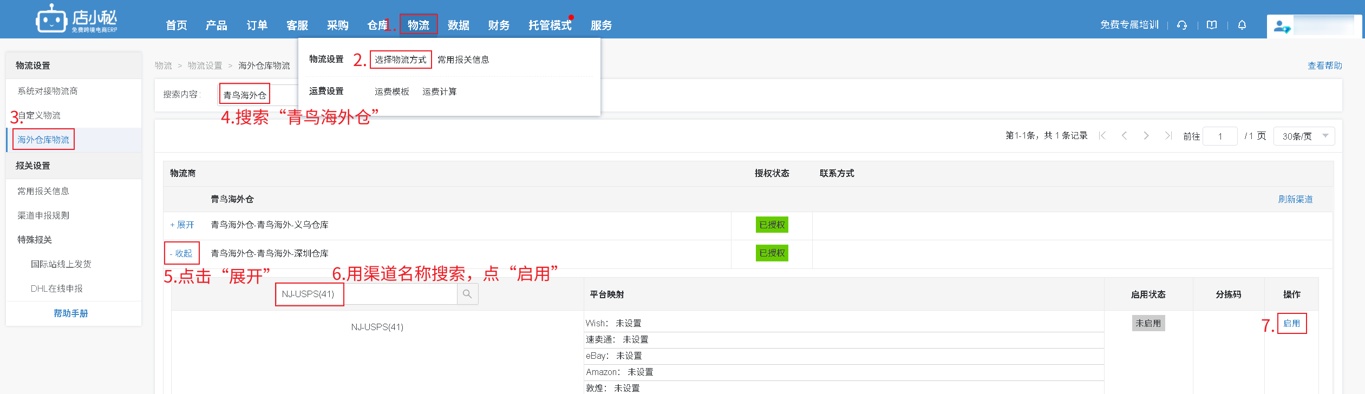The height and width of the screenshot is (394, 1365).
Task: Open the 查看帮助 link
Action: click(1324, 65)
